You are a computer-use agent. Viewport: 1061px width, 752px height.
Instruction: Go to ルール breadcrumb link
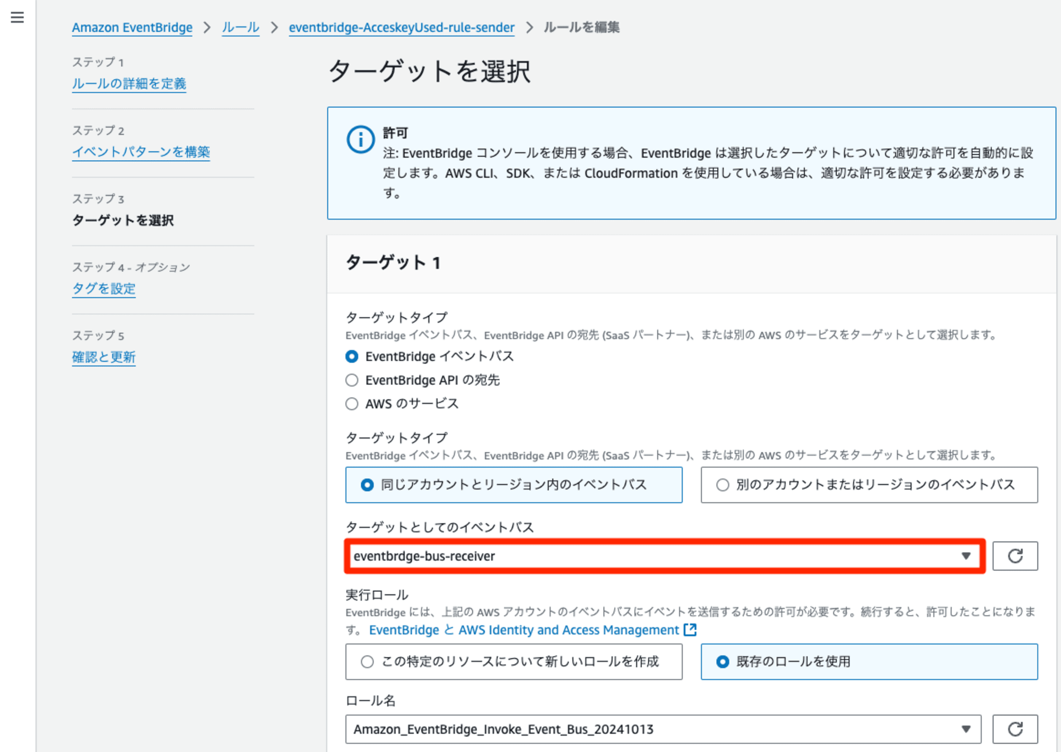coord(240,28)
